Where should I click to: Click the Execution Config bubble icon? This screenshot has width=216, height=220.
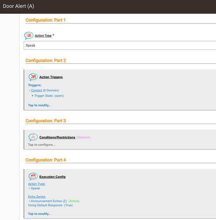coord(33,176)
